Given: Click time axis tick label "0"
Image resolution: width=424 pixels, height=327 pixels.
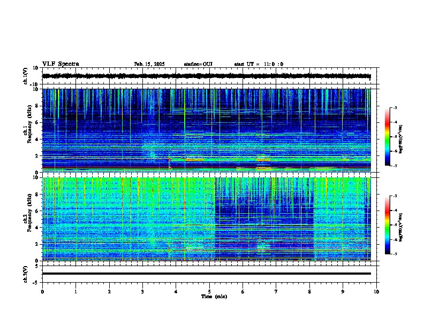Looking at the screenshot, I should 42,292.
